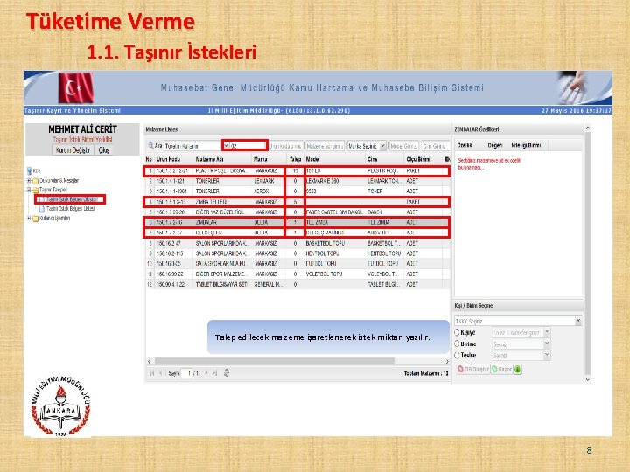Click the search magnifier Ara icon
Screen dimensions: 630x472
(x=150, y=146)
